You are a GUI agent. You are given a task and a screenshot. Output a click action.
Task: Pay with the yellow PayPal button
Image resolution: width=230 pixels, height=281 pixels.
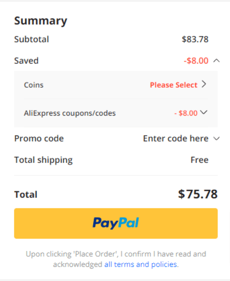point(116,223)
